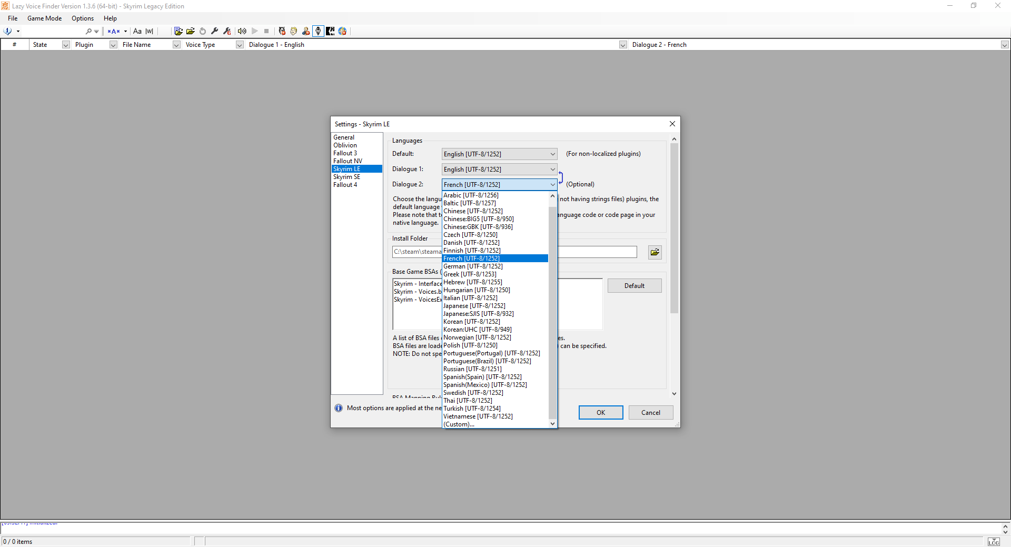Image resolution: width=1011 pixels, height=547 pixels.
Task: Switch to Fallout 4 game icon
Action: tap(342, 31)
